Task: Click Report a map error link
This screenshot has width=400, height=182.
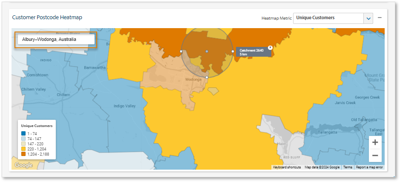Action: coord(369,168)
